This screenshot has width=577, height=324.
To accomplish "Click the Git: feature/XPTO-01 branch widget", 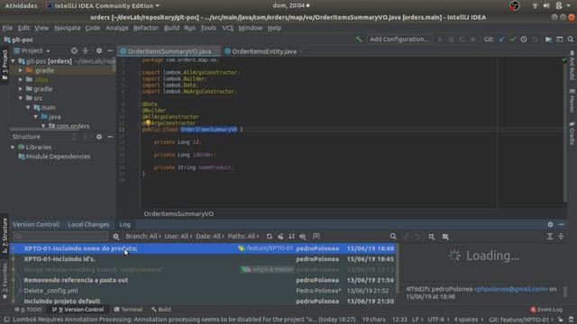I will tap(522, 319).
